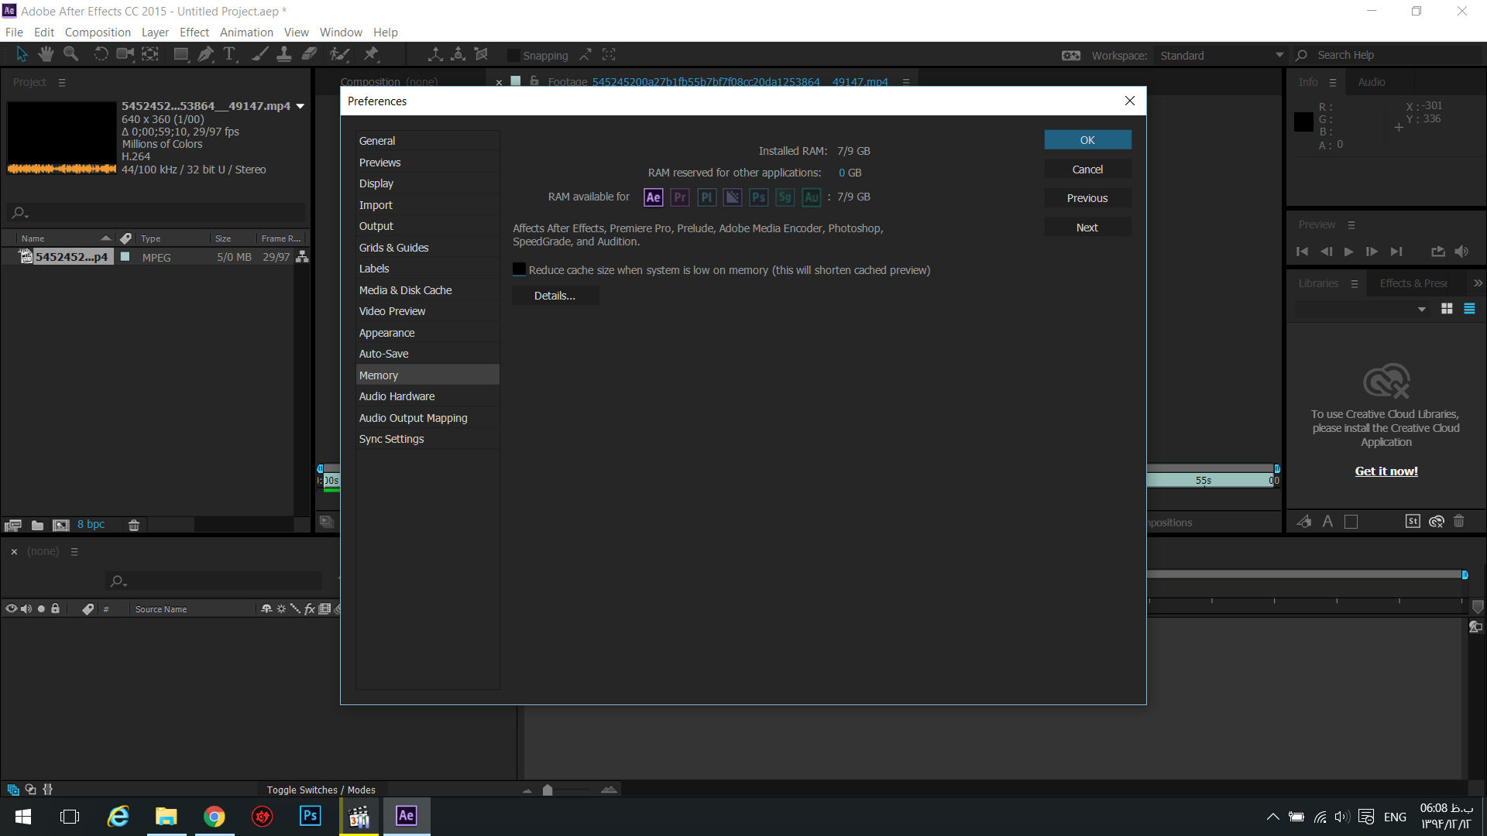Open the Info panel menu
The image size is (1487, 836).
click(x=1333, y=82)
